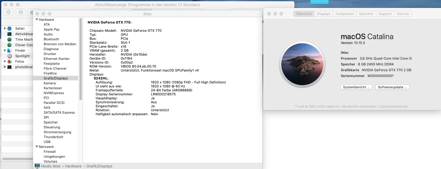This screenshot has width=441, height=169.
Task: Switch to the Support tab
Action: point(385,14)
